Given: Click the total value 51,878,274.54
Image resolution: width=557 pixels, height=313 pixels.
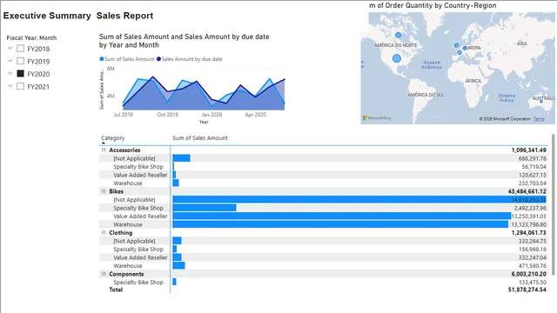Looking at the screenshot, I should click(x=527, y=290).
